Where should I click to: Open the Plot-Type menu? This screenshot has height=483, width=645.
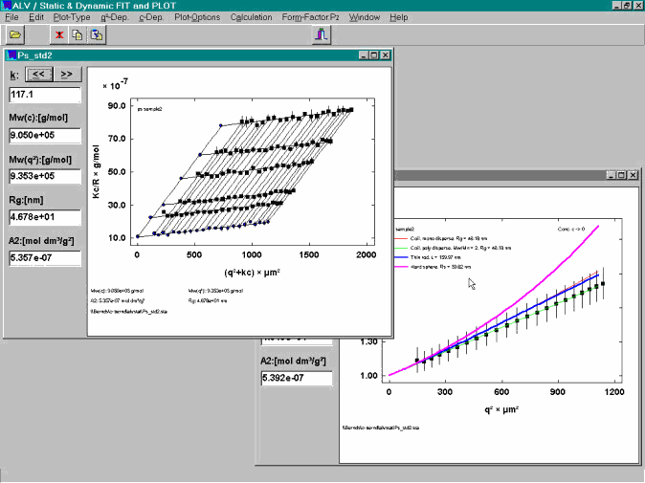click(x=73, y=17)
